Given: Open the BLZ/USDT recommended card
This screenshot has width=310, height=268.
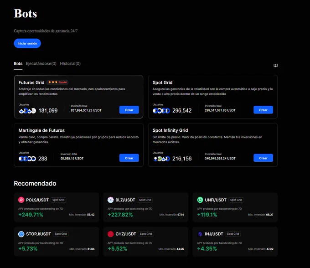Looking at the screenshot, I should [x=146, y=207].
